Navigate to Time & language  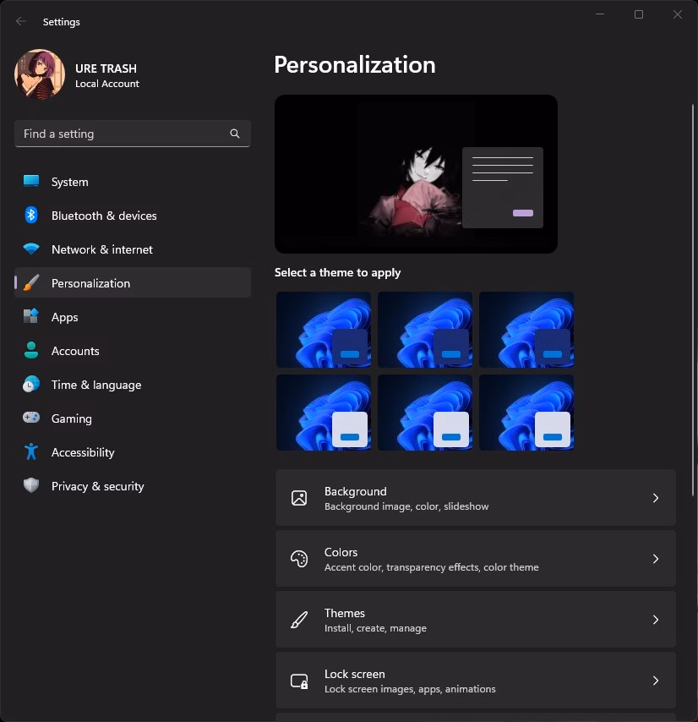coord(133,385)
